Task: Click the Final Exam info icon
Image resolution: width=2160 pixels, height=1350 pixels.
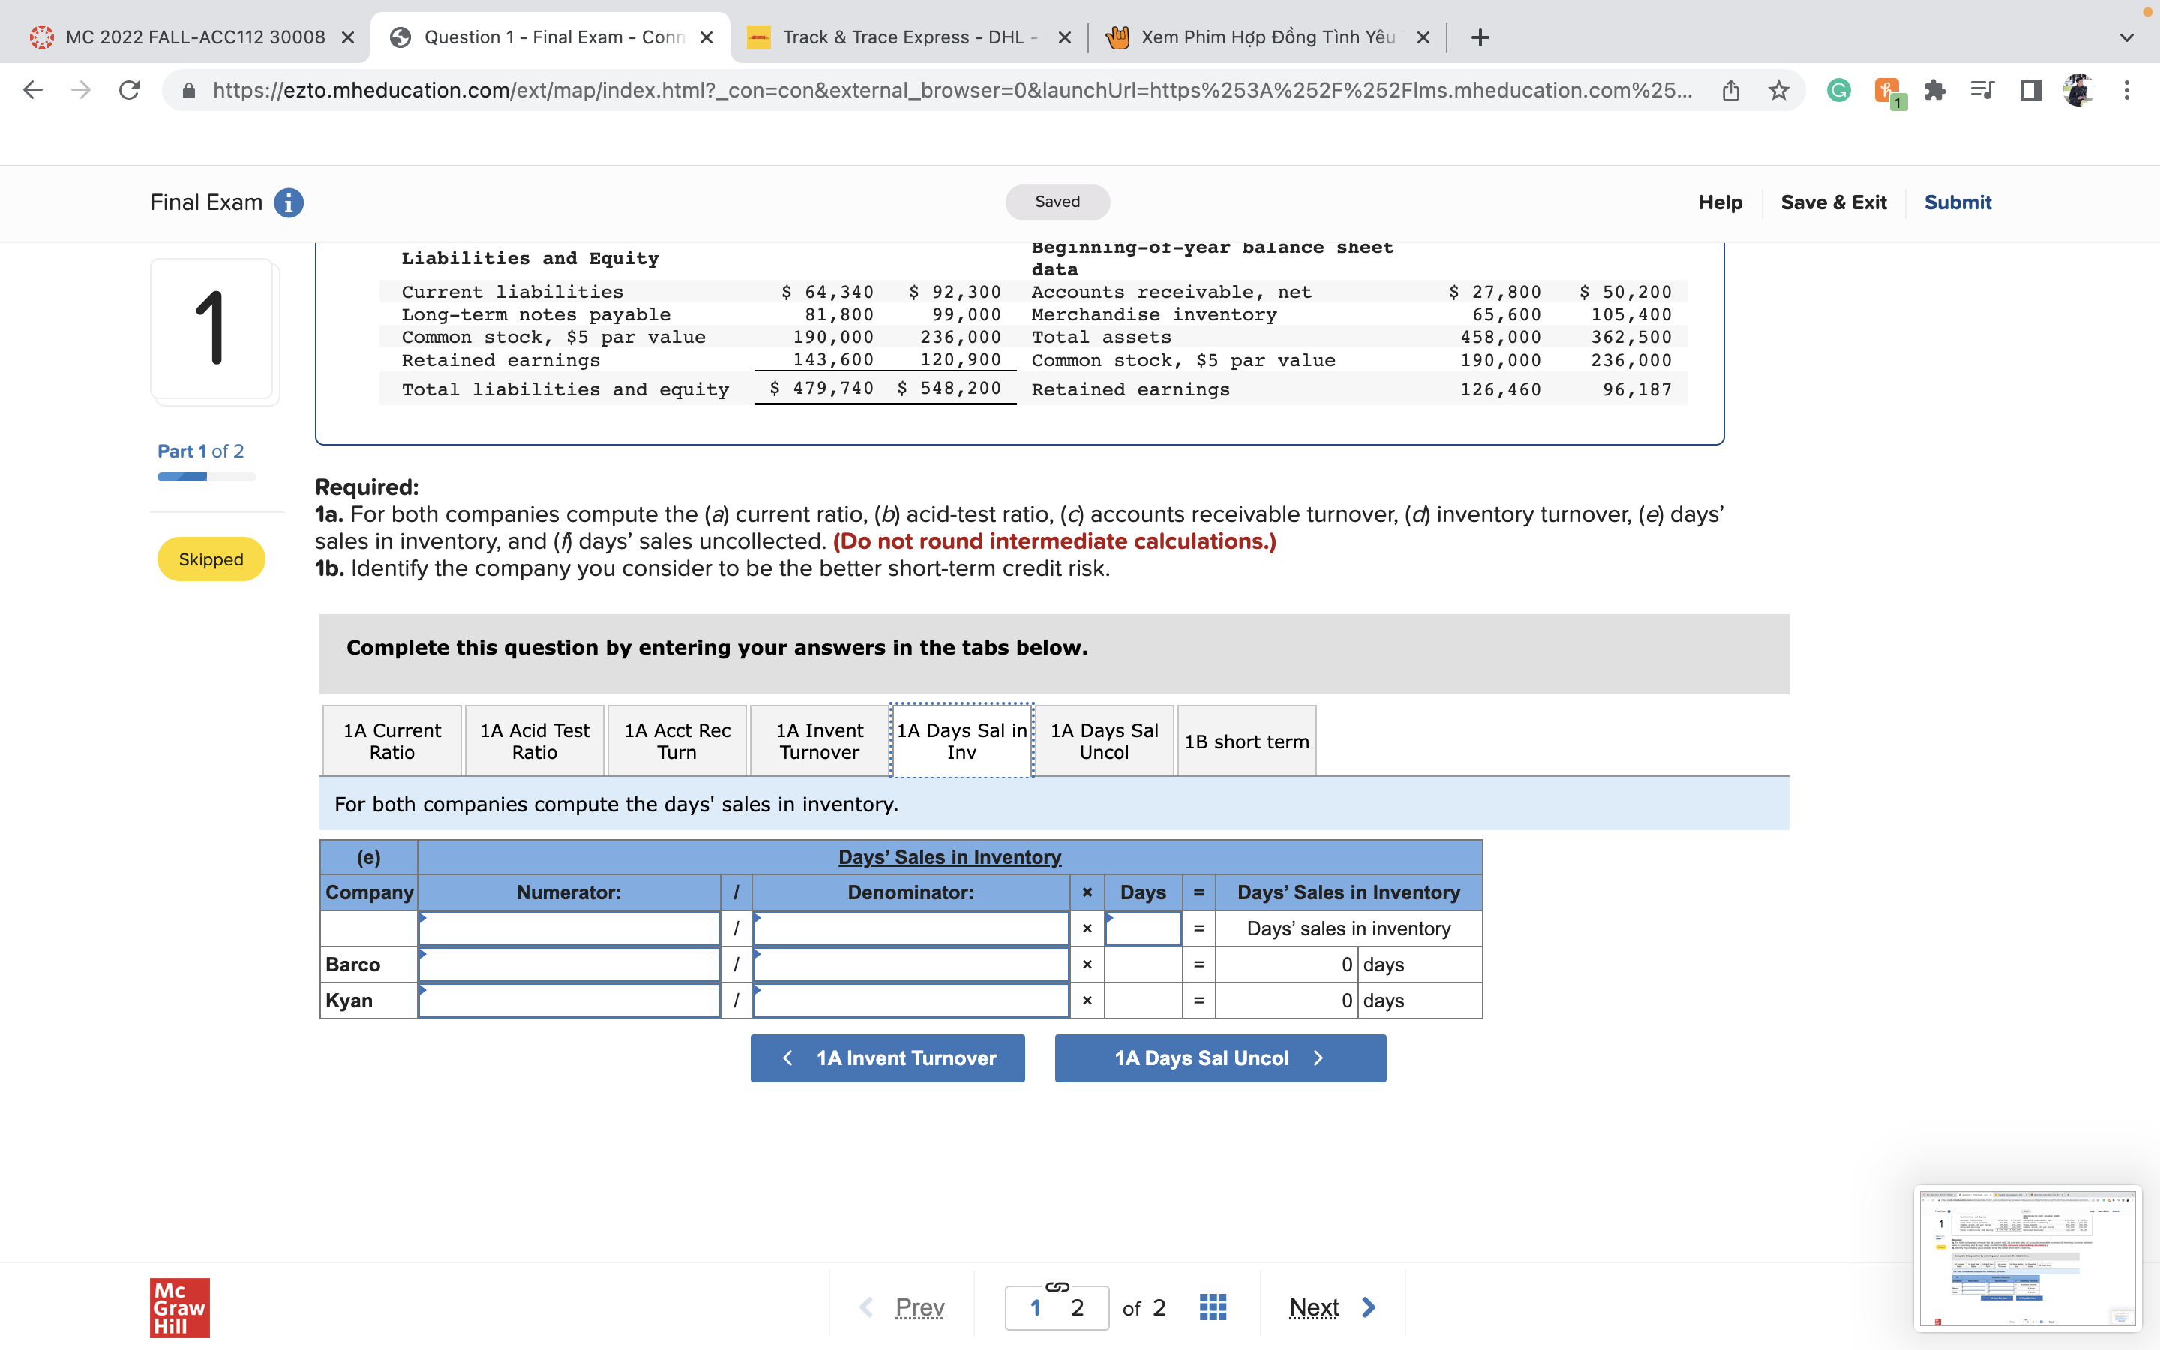Action: (288, 202)
